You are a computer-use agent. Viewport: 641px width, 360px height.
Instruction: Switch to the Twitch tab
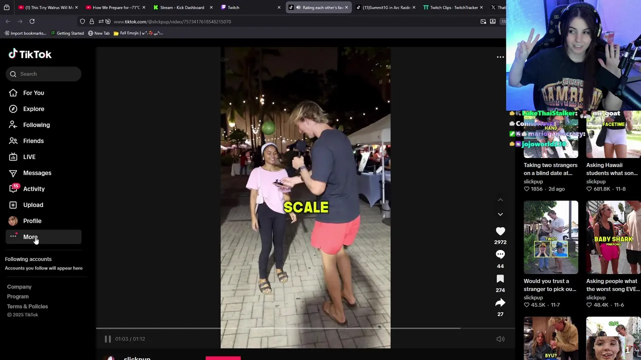pos(250,7)
